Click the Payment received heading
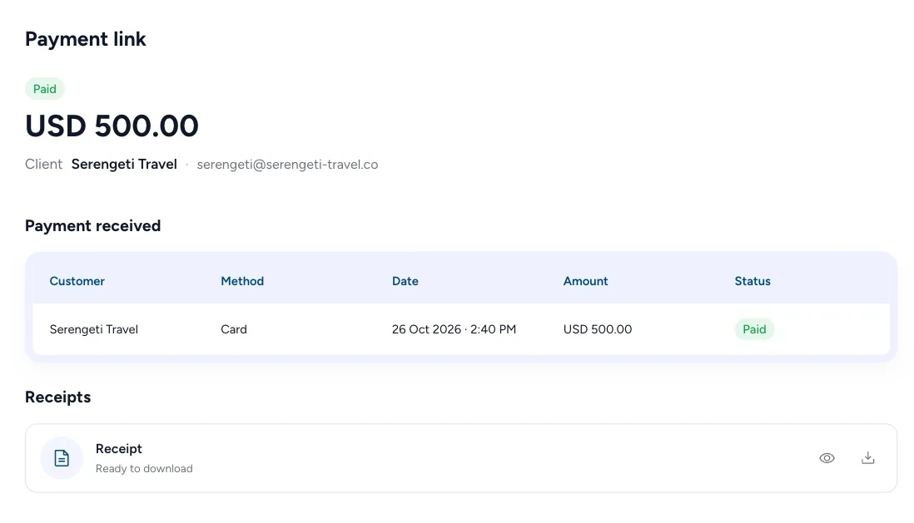This screenshot has height=523, width=914. [92, 226]
